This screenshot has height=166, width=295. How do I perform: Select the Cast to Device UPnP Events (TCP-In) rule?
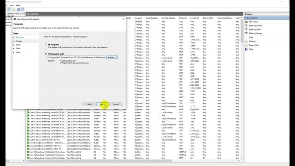coord(44,140)
